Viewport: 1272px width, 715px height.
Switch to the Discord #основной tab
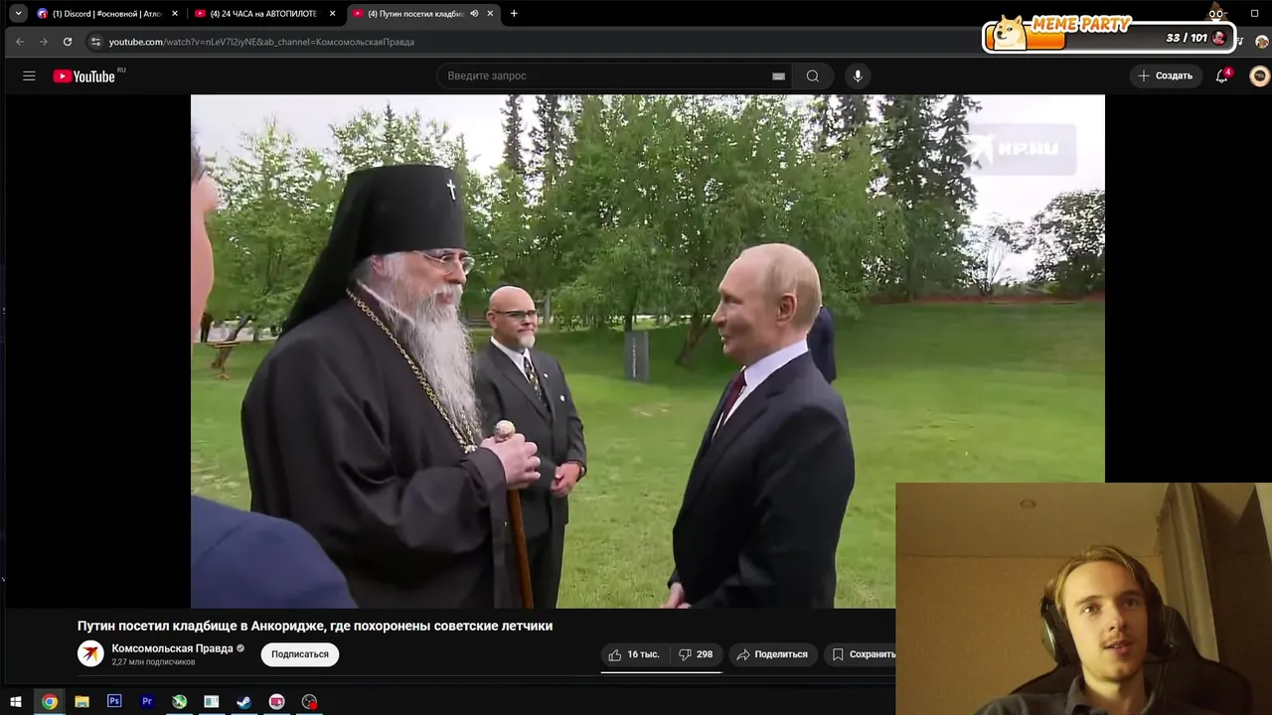tap(107, 14)
